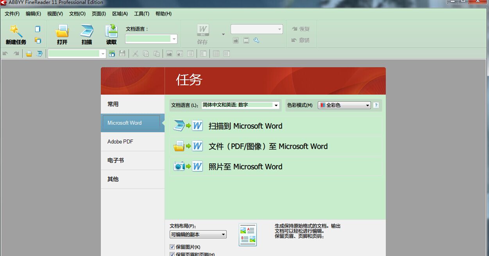Click the 读取 document icon

(x=111, y=31)
